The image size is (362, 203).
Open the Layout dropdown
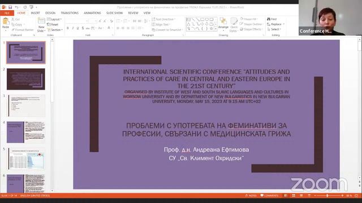pyautogui.click(x=54, y=19)
